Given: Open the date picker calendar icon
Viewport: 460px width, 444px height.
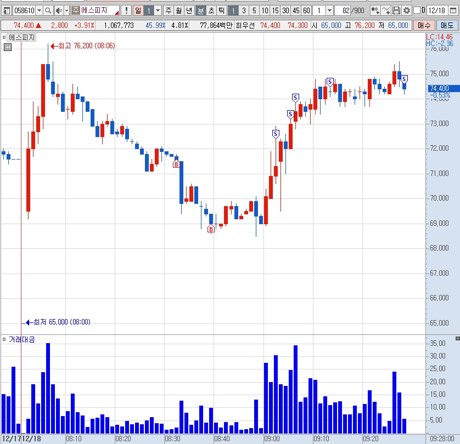Looking at the screenshot, I should [x=453, y=11].
